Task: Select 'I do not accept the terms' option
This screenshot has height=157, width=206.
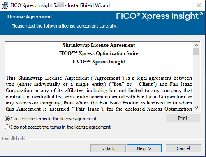Action: point(7,127)
